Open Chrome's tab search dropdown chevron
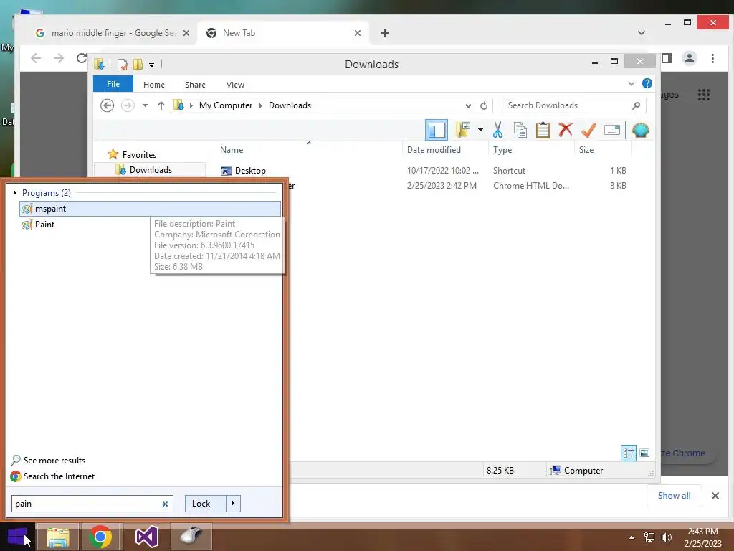Screen dimensions: 734x551 pos(642,33)
